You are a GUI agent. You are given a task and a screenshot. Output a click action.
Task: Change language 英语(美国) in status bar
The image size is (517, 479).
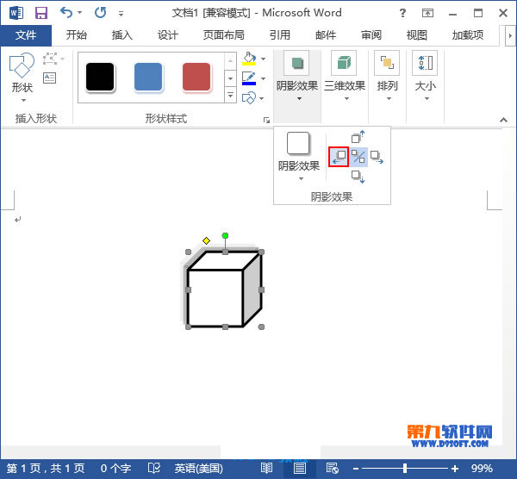(x=198, y=469)
